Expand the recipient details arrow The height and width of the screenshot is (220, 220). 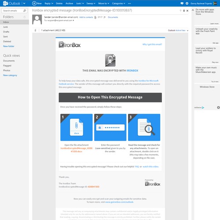point(73,20)
